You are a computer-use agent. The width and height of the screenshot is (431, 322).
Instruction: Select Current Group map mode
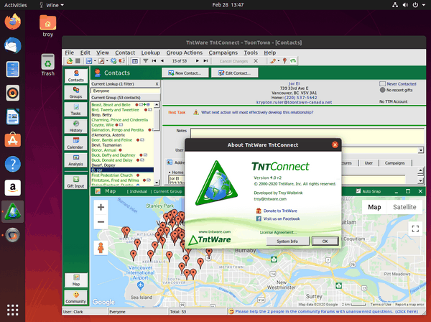(167, 191)
